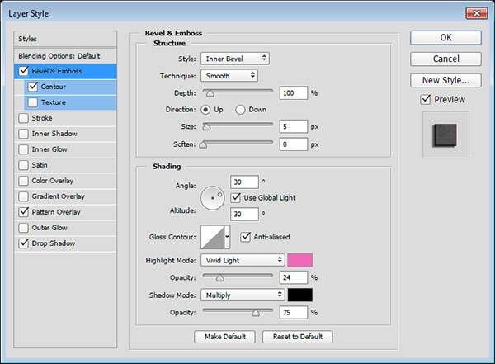This screenshot has height=364, width=495.
Task: Click the Reset to Default button
Action: tap(298, 337)
